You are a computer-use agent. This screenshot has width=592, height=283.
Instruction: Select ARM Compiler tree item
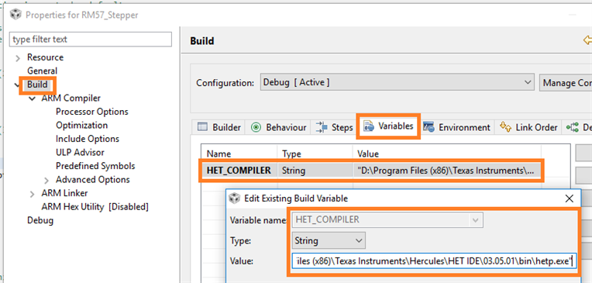(71, 98)
